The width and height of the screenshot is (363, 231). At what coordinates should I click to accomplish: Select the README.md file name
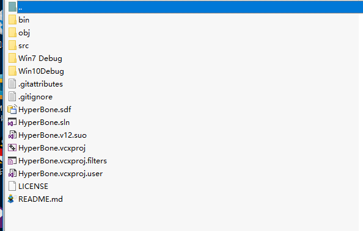40,199
